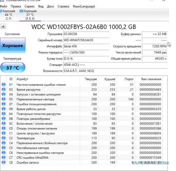Click raw value 000000015349
This screenshot has height=171, width=176.
(150, 158)
